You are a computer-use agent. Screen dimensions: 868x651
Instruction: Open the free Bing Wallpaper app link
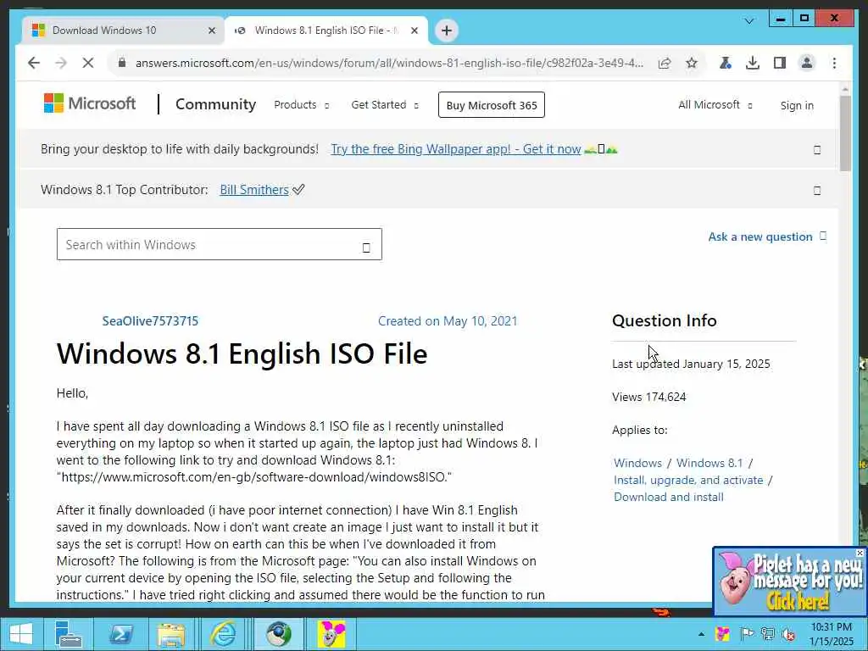[455, 149]
